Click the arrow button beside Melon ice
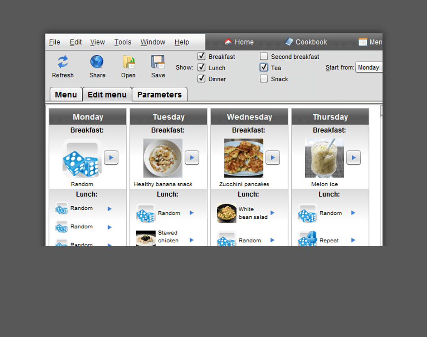The image size is (427, 337). (x=354, y=158)
